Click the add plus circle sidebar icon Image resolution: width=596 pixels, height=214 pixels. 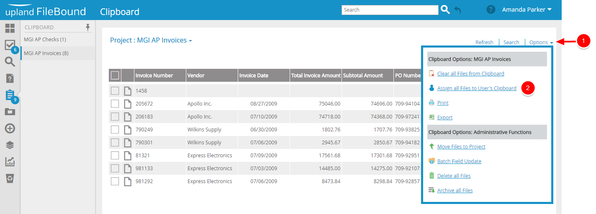click(10, 128)
